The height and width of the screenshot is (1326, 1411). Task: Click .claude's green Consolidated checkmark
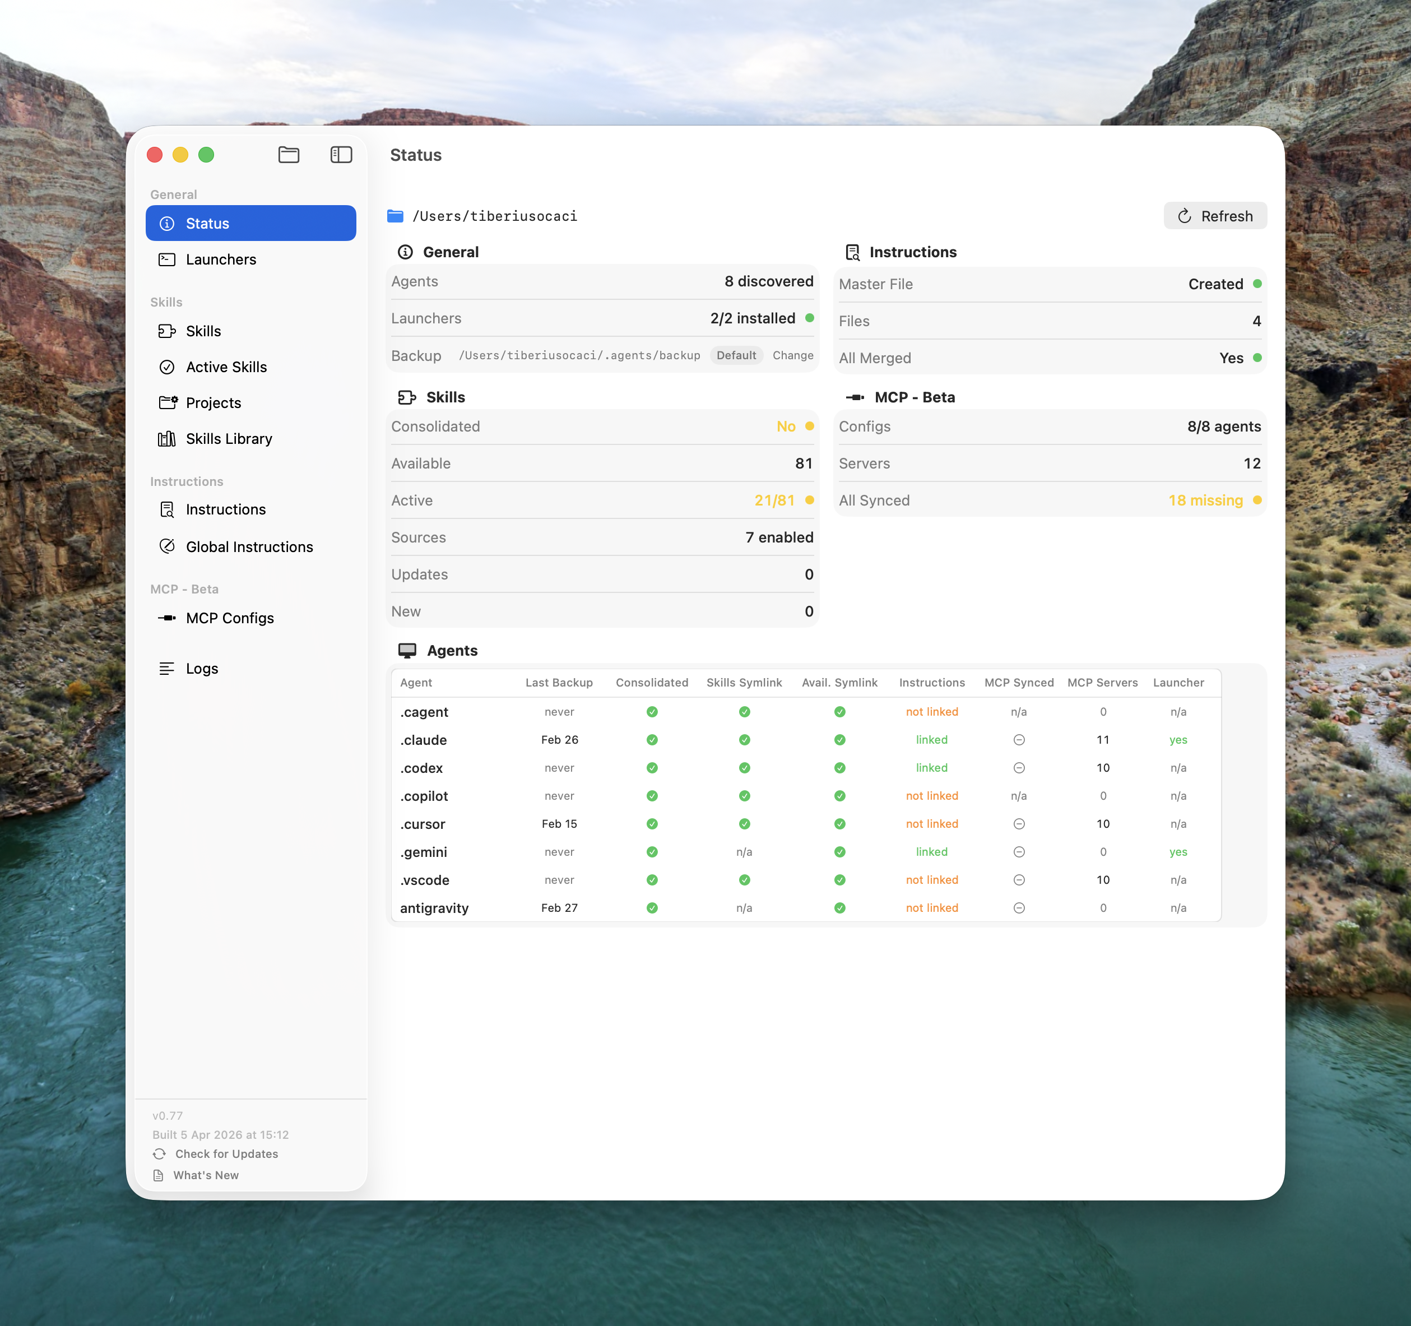tap(651, 740)
